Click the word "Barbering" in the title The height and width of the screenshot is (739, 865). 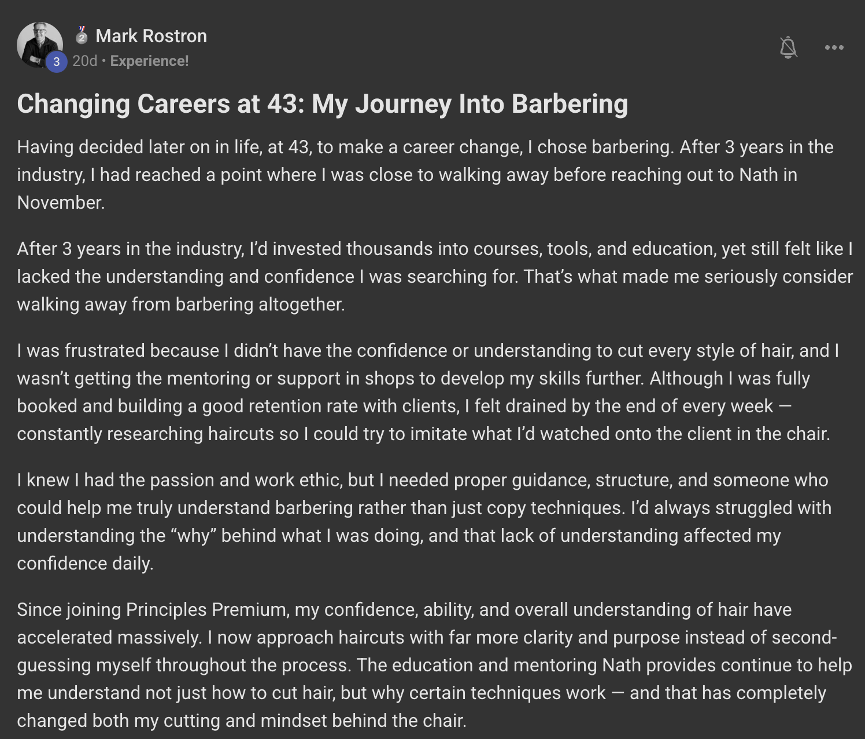tap(570, 104)
